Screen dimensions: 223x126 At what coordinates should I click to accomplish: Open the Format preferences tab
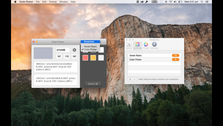[146, 45]
